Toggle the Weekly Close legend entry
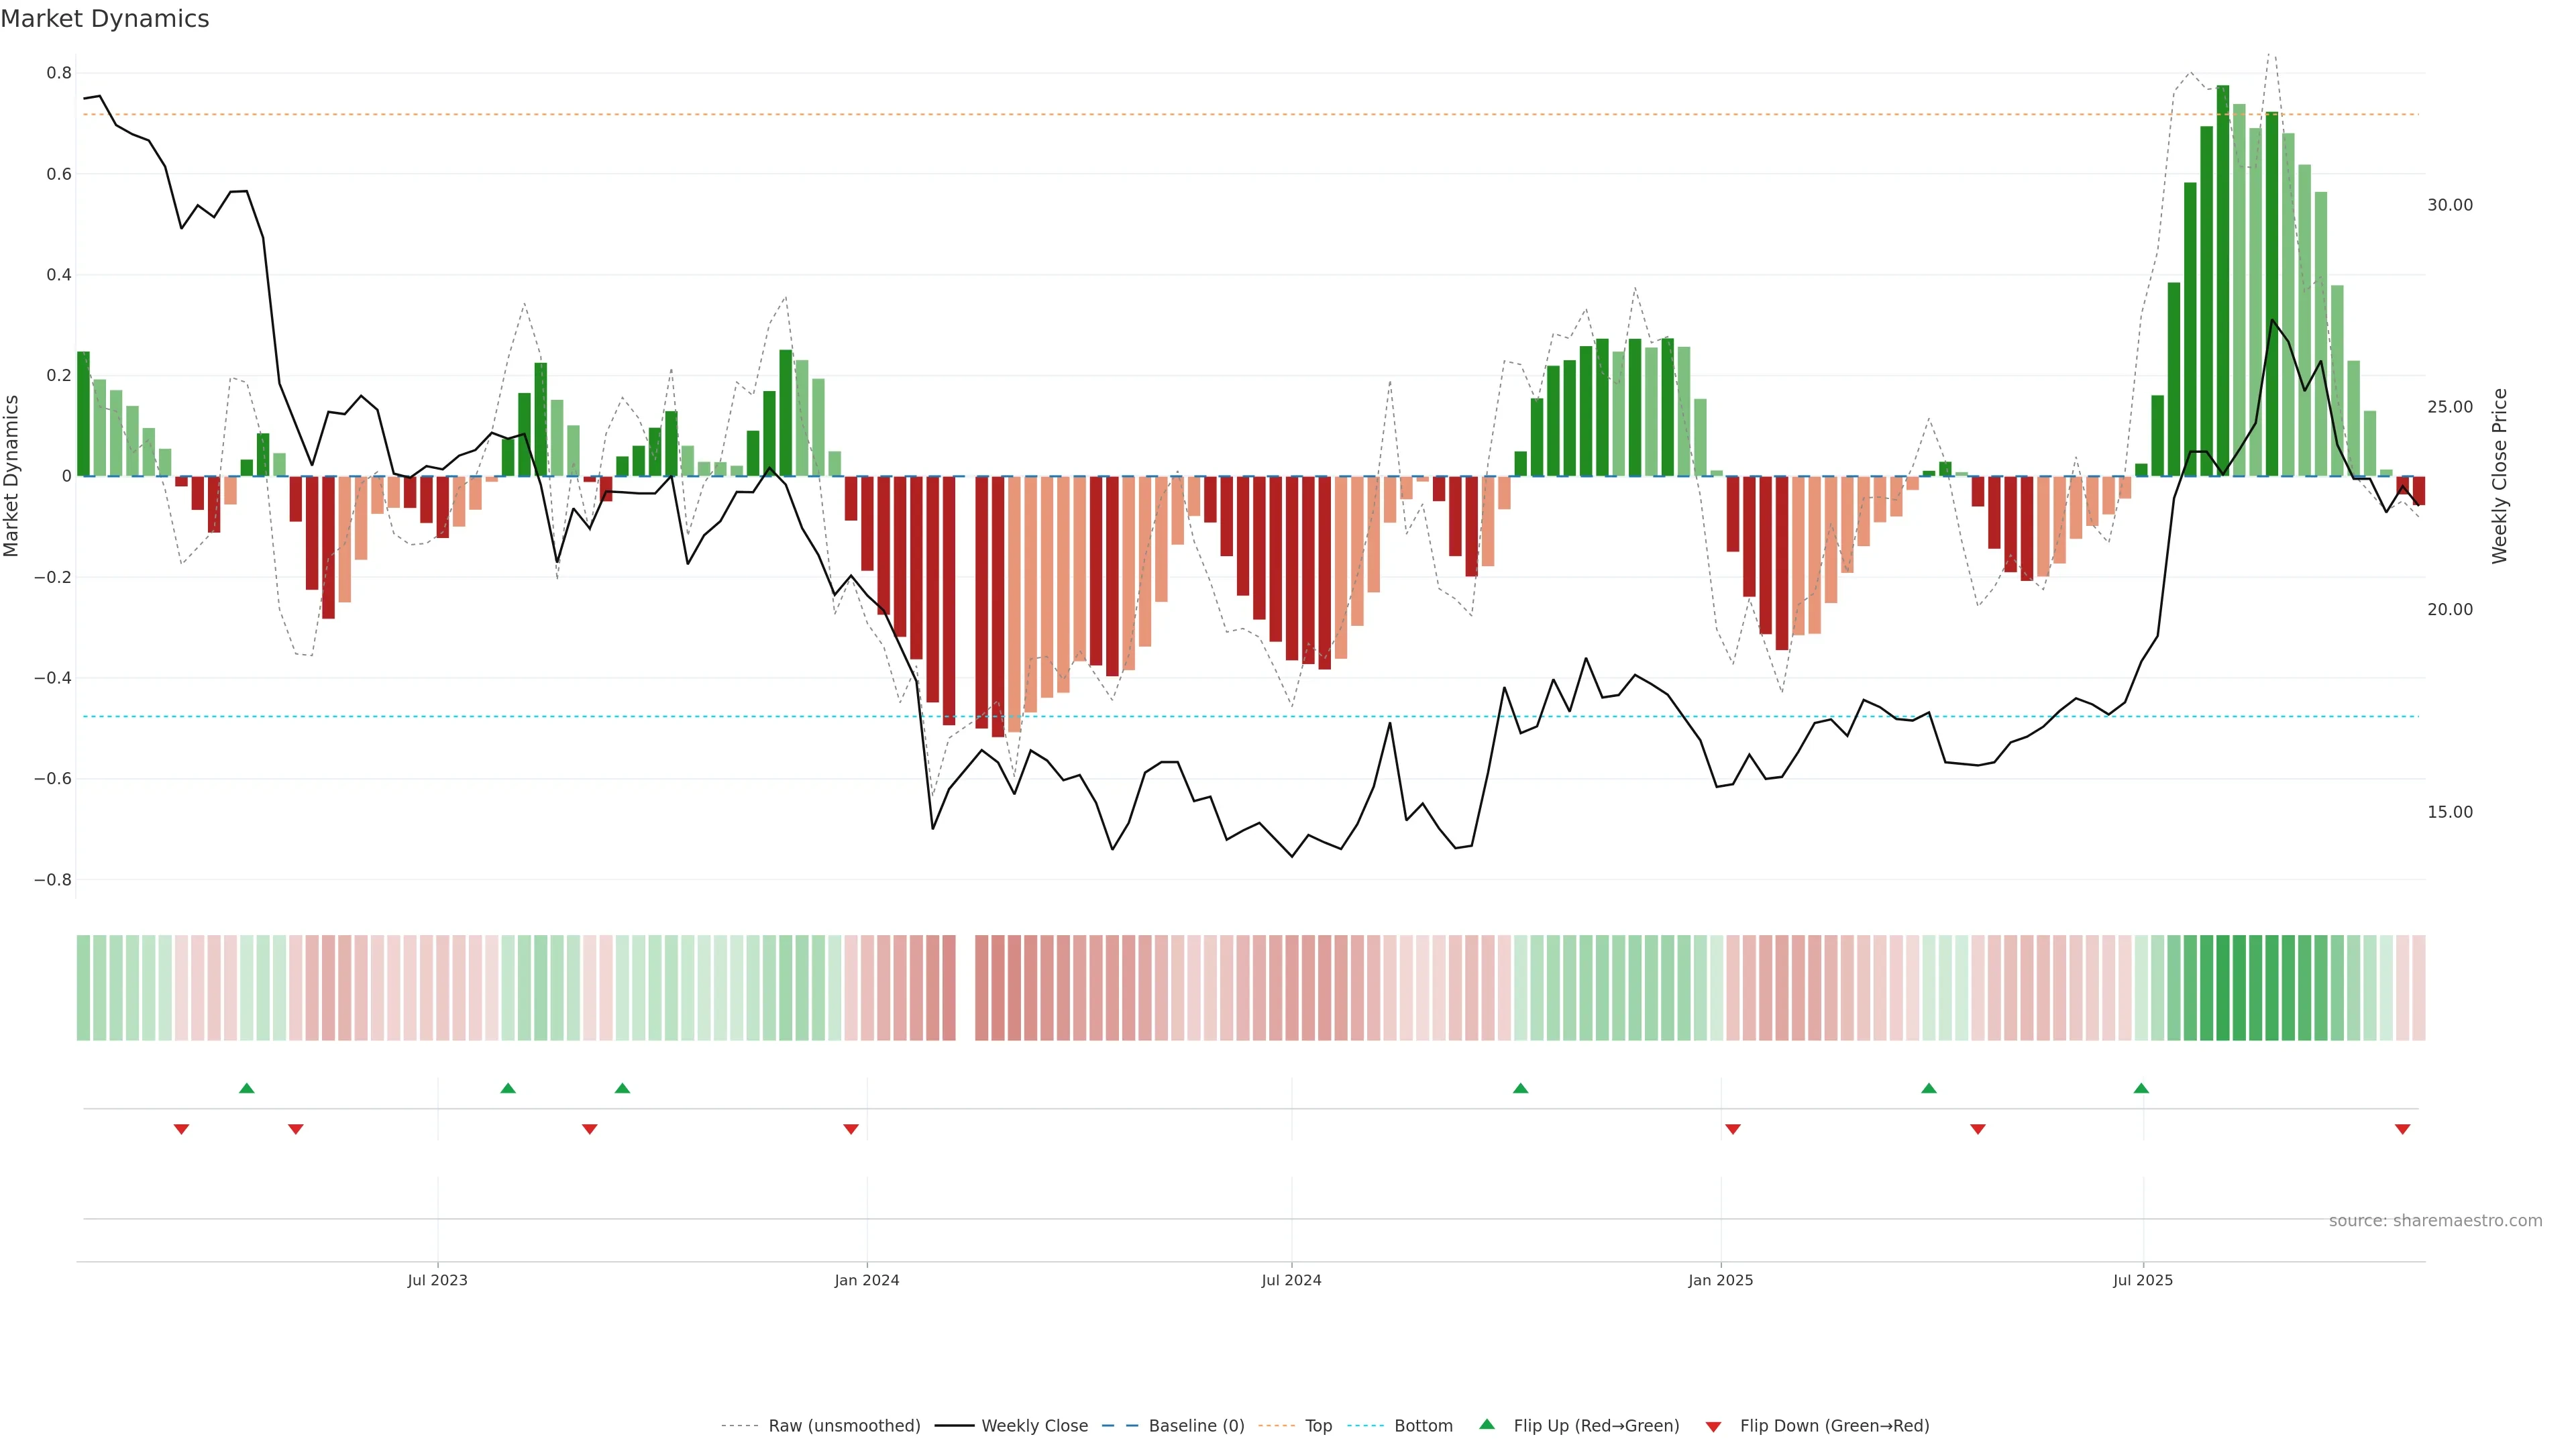This screenshot has height=1449, width=2576. coord(1034,1426)
